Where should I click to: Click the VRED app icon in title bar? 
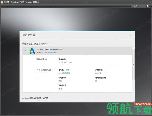point(2,2)
